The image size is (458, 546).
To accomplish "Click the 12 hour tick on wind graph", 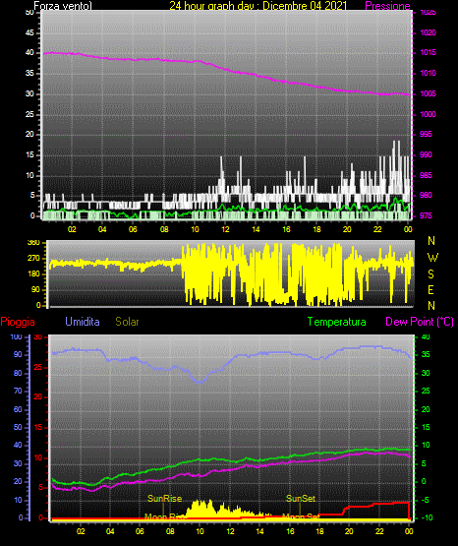I will point(225,229).
